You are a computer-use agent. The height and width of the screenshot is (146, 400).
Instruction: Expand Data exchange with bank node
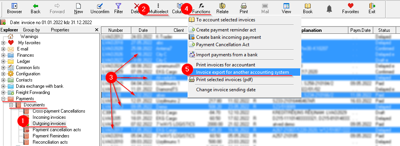point(3,86)
